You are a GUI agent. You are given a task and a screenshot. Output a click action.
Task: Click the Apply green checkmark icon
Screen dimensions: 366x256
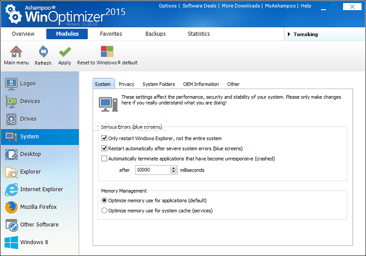(x=65, y=52)
